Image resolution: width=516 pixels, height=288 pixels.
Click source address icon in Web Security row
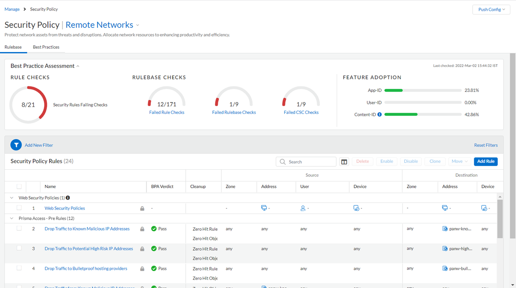point(264,208)
